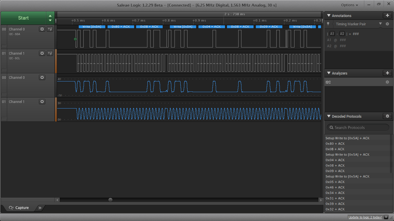Click the 0x09 + ACK bubble above SDA waveform

tap(269, 27)
